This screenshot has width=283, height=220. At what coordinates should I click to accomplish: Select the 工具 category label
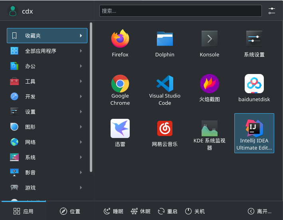[30, 82]
